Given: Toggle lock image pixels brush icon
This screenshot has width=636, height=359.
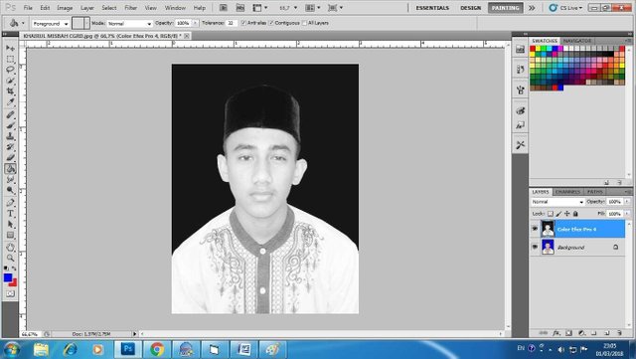Looking at the screenshot, I should pyautogui.click(x=558, y=214).
